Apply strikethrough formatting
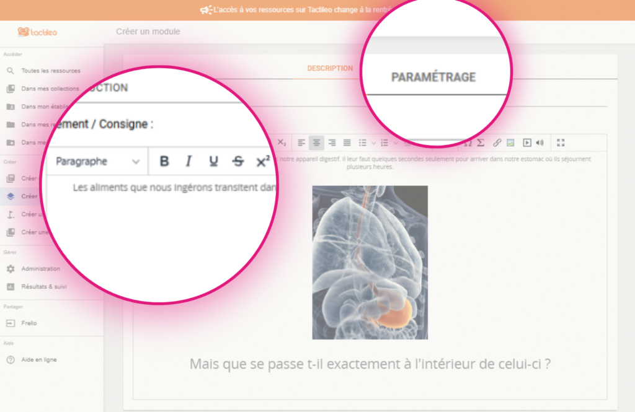This screenshot has width=635, height=412. click(238, 162)
